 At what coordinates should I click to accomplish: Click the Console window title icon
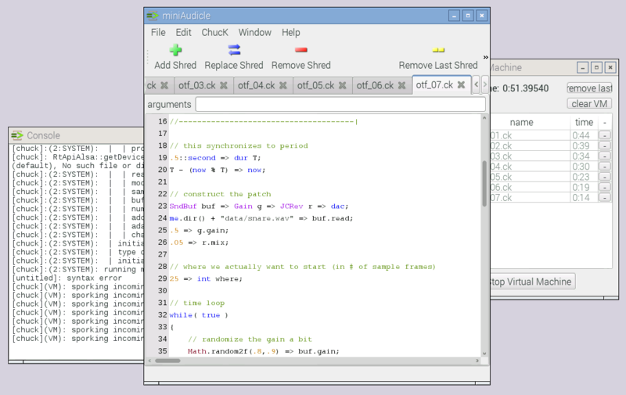pos(17,135)
